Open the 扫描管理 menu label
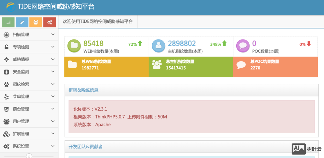The image size is (324, 158). click(21, 35)
